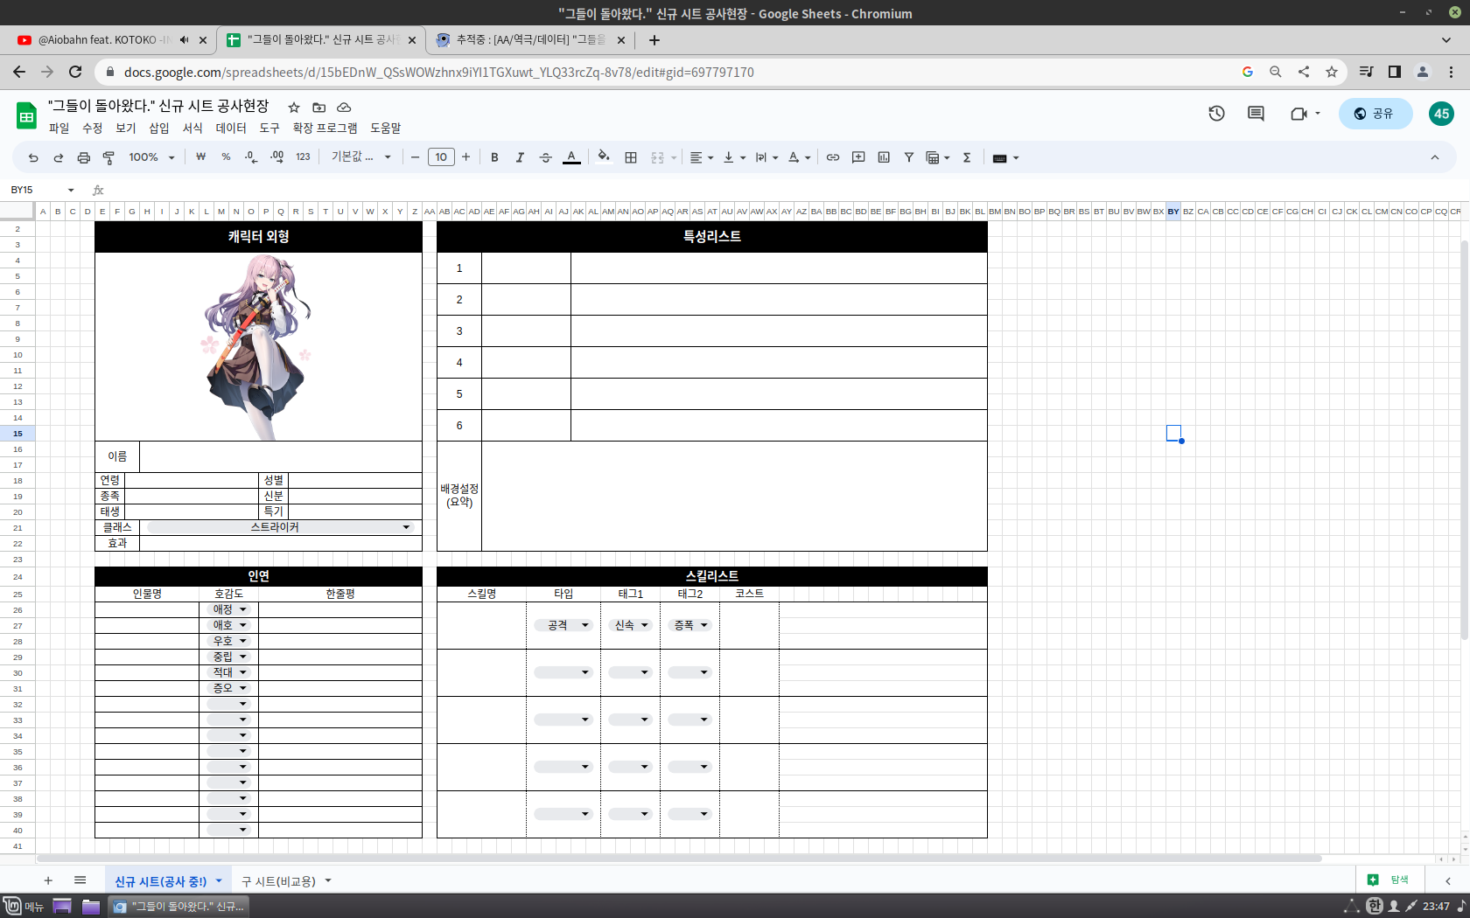1470x918 pixels.
Task: Toggle strikethrough formatting
Action: 545,157
